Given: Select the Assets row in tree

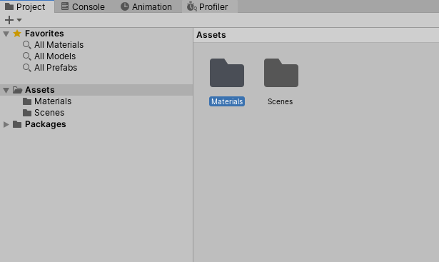Looking at the screenshot, I should coord(96,90).
